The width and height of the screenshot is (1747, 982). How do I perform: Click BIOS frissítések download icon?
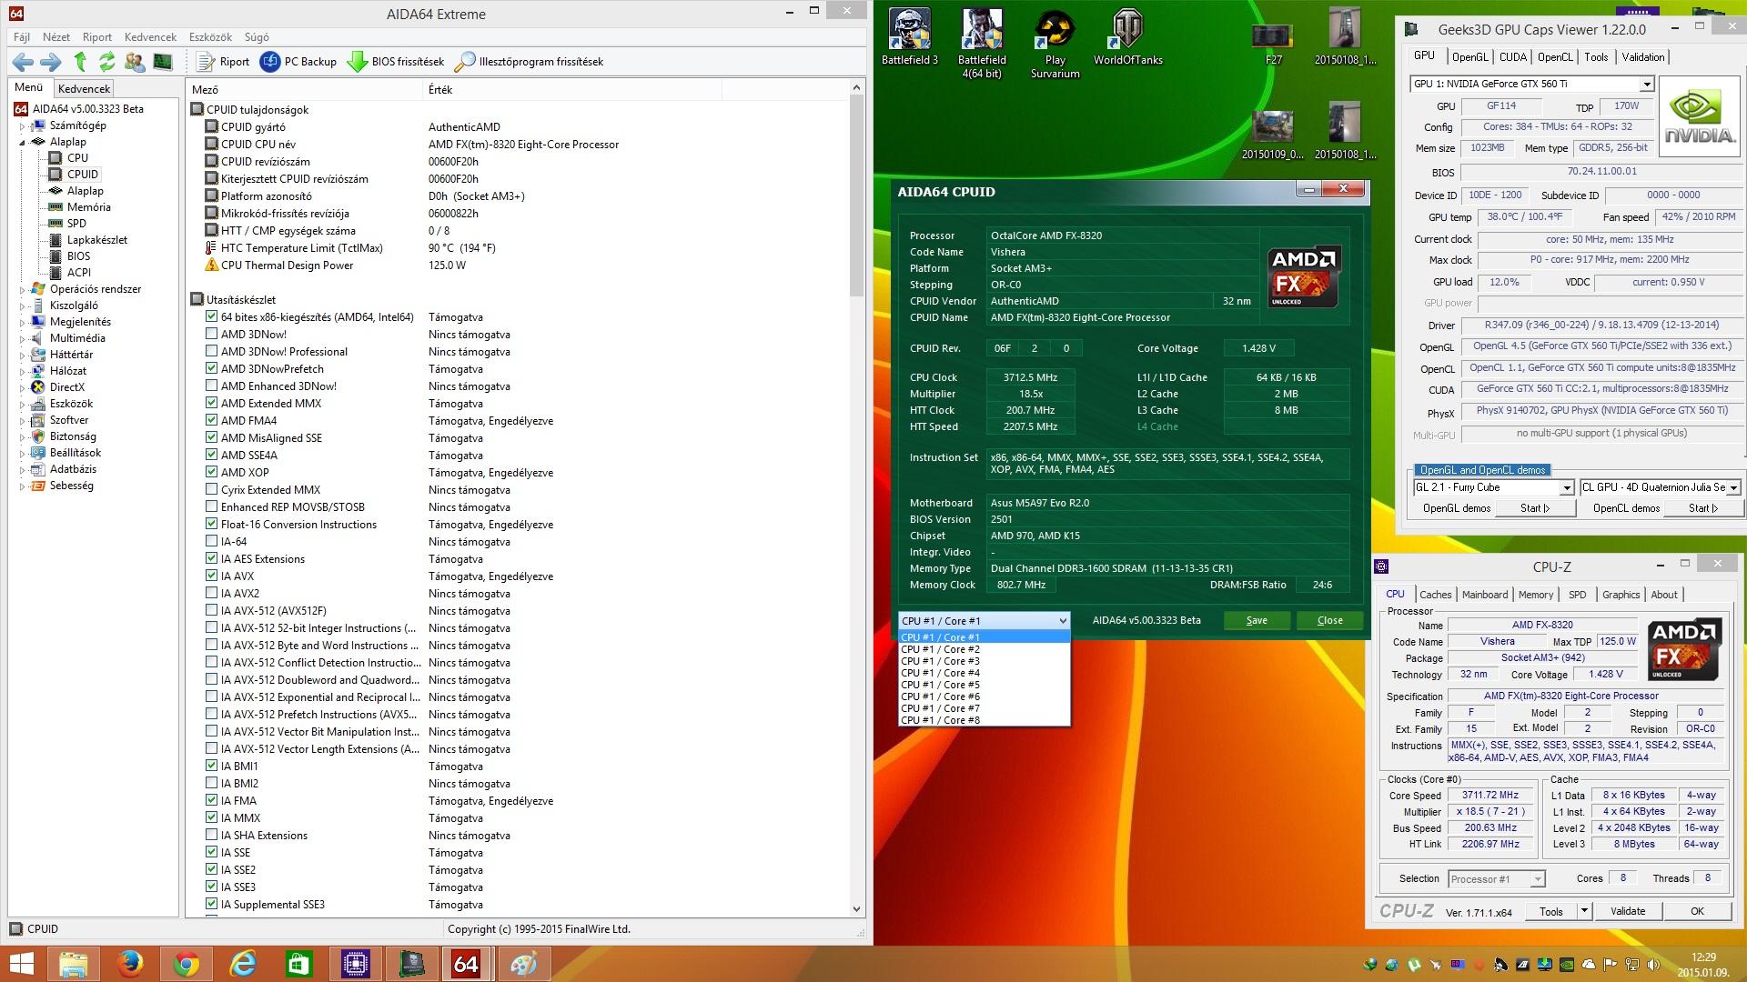click(357, 62)
